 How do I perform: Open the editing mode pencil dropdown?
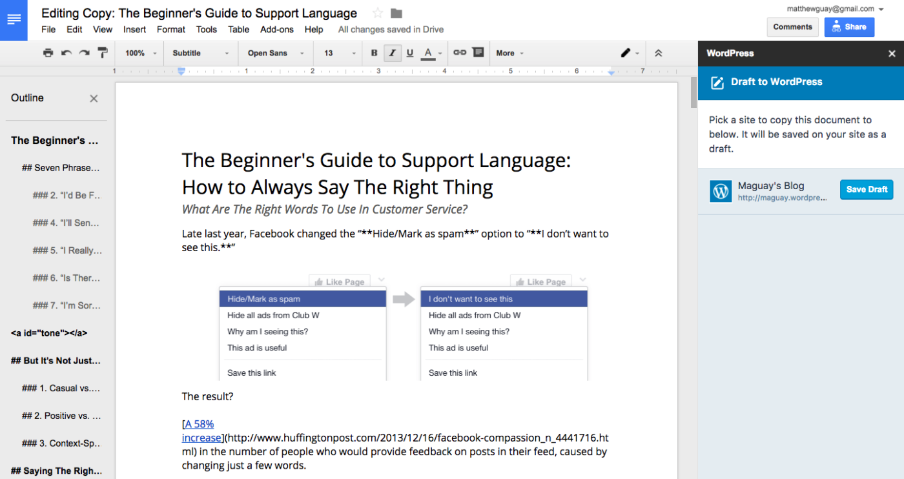(630, 53)
